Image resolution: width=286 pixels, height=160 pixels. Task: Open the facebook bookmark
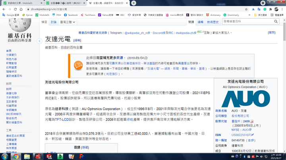pyautogui.click(x=71, y=15)
